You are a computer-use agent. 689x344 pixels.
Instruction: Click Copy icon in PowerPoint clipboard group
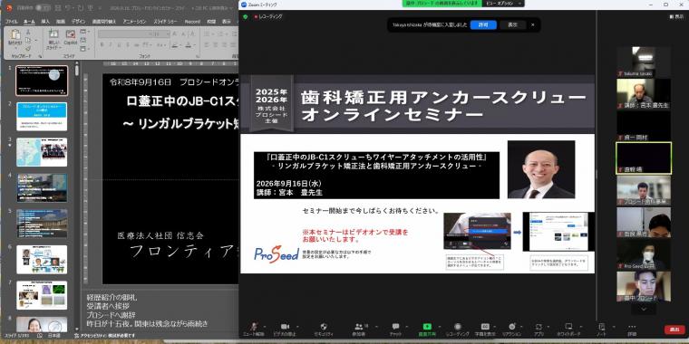[x=28, y=41]
